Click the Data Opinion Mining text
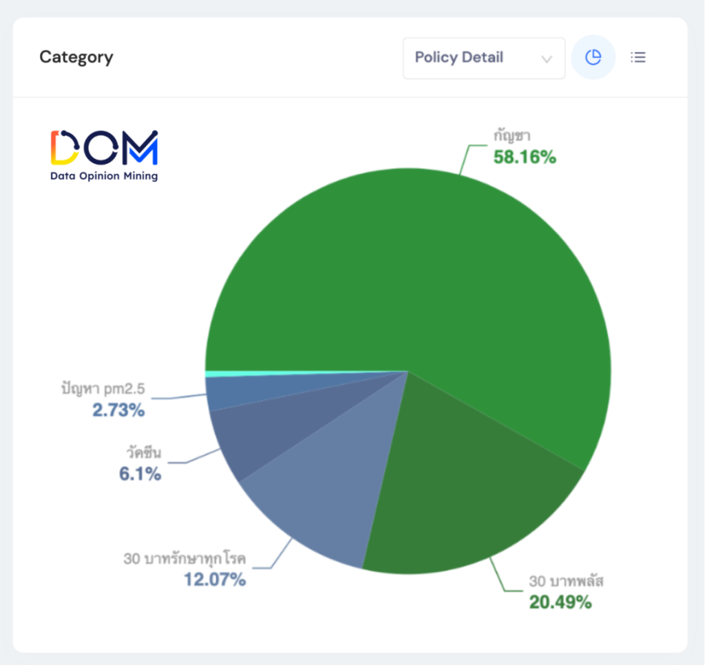Viewport: 705px width, 665px height. click(104, 176)
